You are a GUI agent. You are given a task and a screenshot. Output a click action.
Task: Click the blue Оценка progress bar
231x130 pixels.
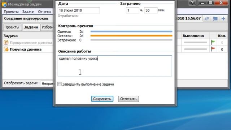pos(131,31)
